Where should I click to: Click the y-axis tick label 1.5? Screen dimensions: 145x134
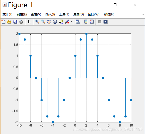coord(16,45)
